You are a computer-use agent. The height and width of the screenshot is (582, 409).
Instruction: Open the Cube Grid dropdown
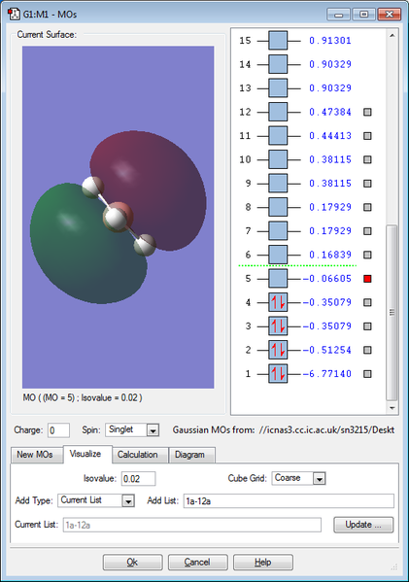pos(320,478)
